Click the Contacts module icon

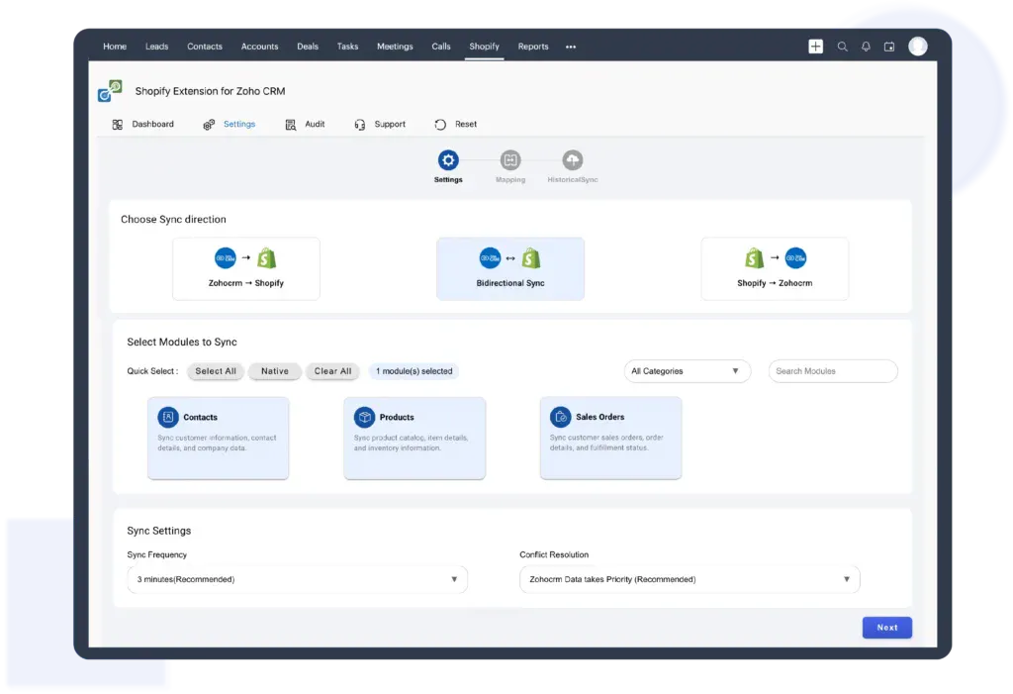tap(168, 417)
